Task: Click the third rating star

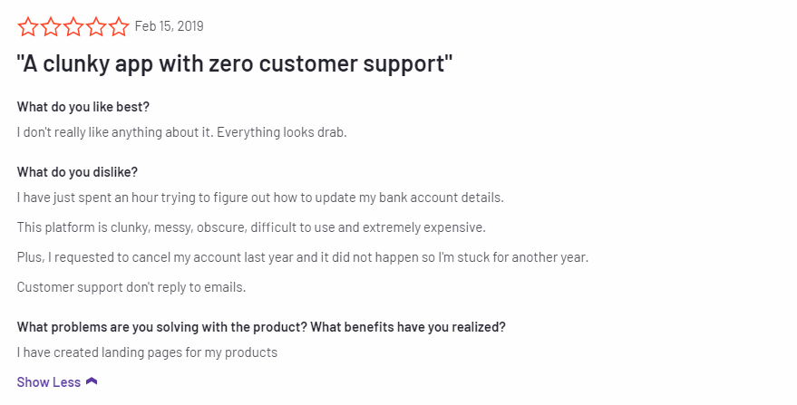Action: click(x=73, y=26)
